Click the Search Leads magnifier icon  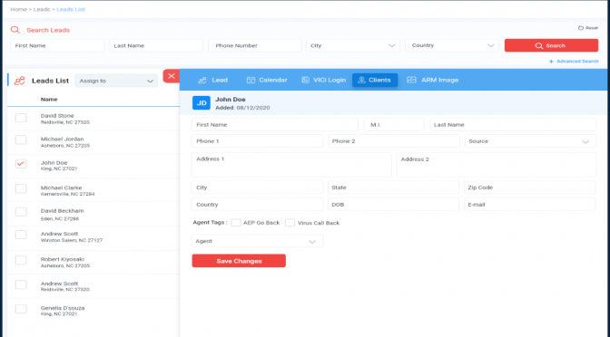(x=15, y=30)
